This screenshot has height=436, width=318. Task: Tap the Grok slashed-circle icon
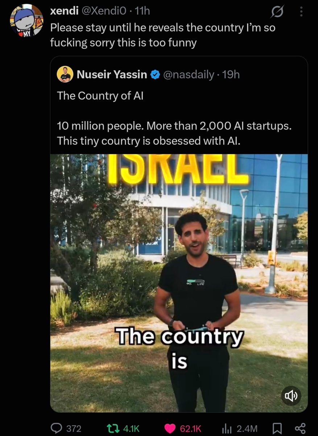coord(277,12)
